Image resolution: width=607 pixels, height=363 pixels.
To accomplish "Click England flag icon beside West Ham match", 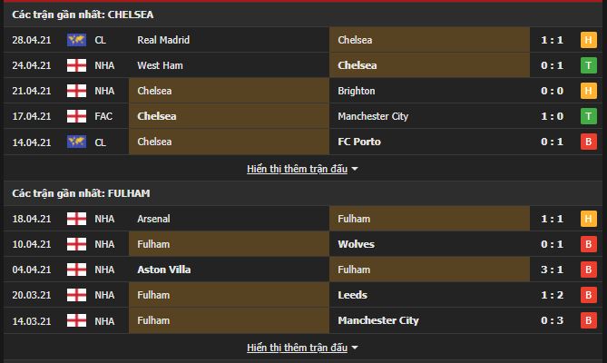I will [76, 65].
